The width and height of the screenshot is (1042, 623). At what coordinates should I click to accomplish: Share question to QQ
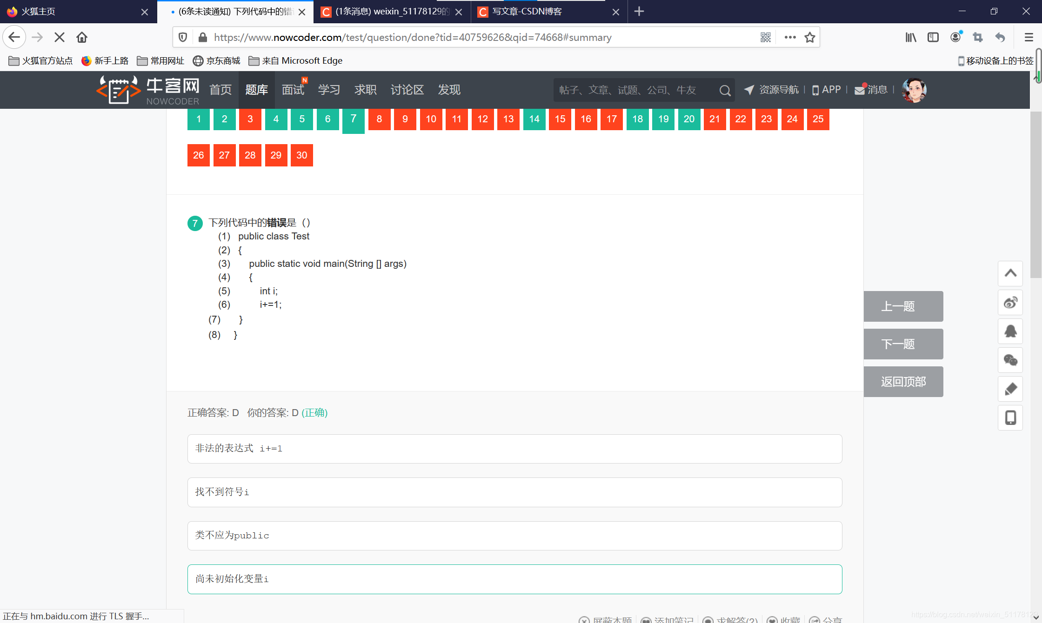pos(1010,331)
